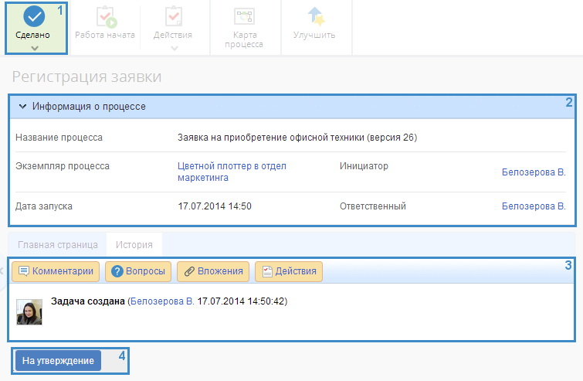Click the Задача создана text

point(88,301)
